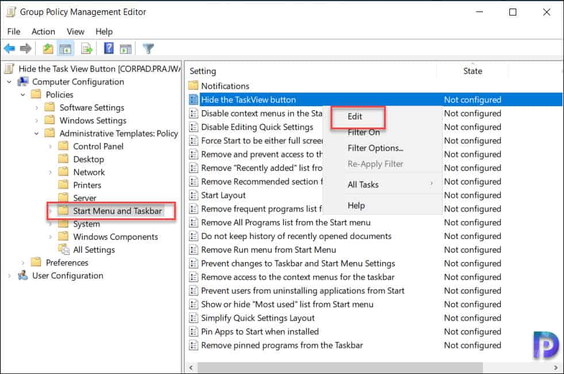Click the Up one level folder icon

coord(48,48)
